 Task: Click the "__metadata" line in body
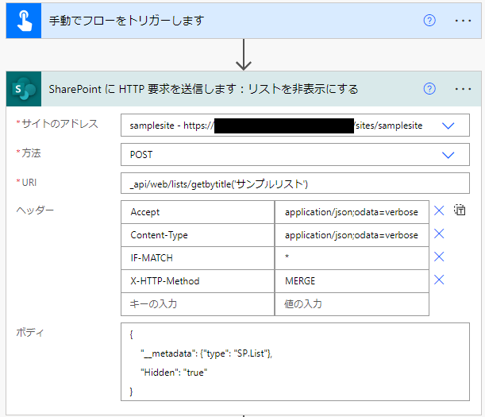(x=206, y=353)
